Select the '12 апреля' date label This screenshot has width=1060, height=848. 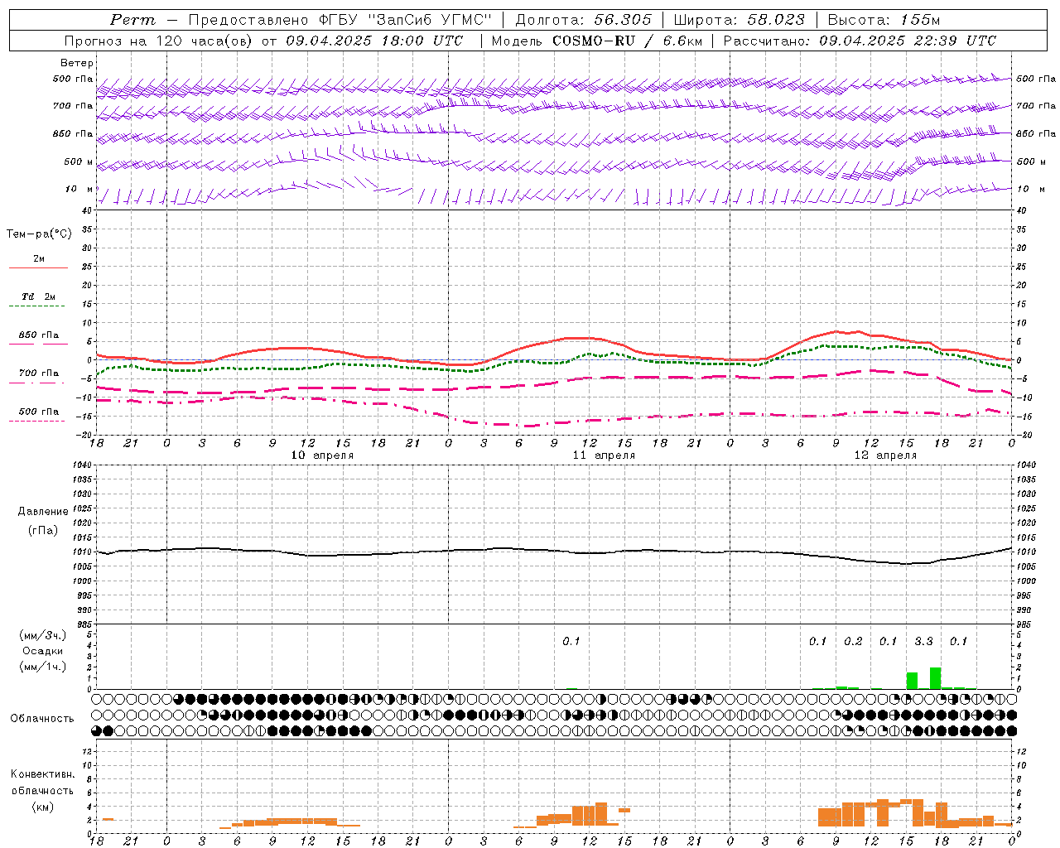(x=885, y=455)
